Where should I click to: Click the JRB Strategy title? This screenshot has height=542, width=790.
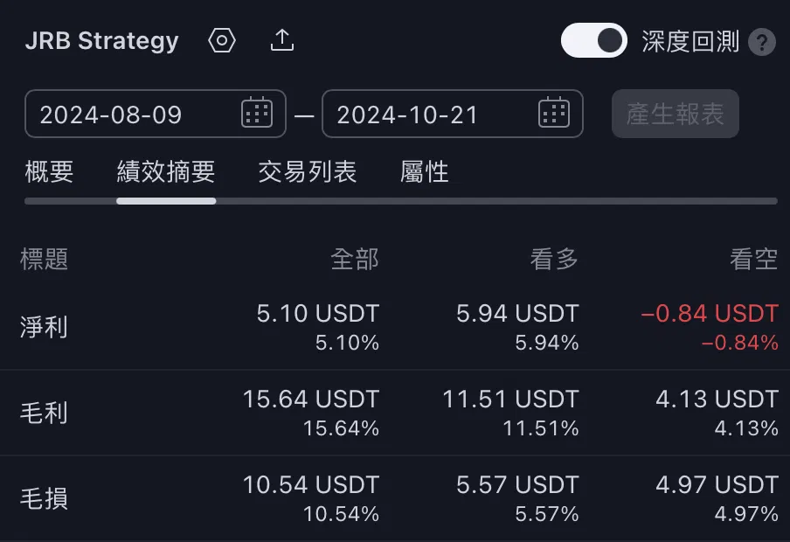tap(101, 41)
